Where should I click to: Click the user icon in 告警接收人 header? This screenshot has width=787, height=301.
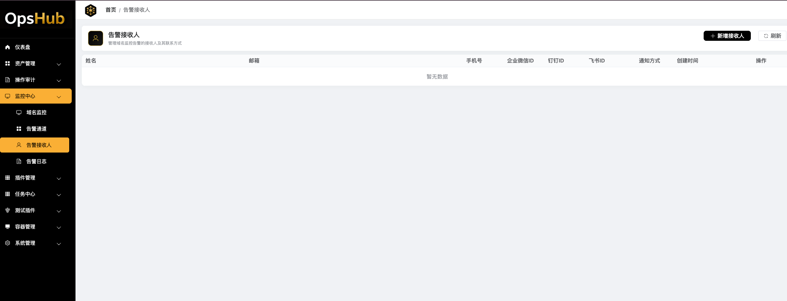click(x=96, y=38)
